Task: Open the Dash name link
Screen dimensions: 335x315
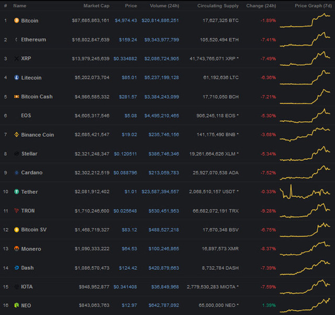Action: point(27,267)
